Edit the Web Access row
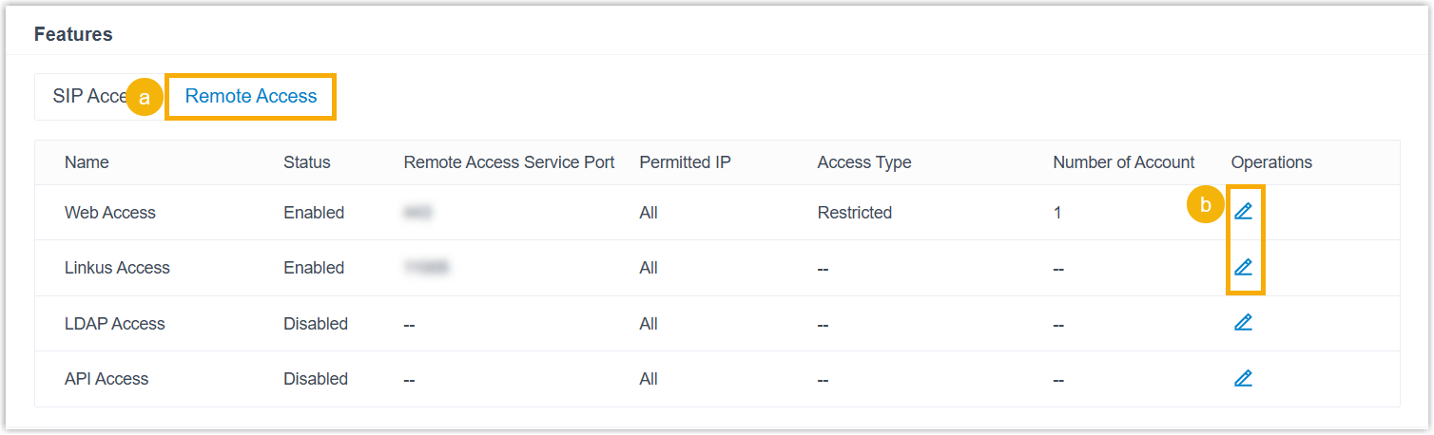Screen dimensions: 1434x435 [1243, 212]
